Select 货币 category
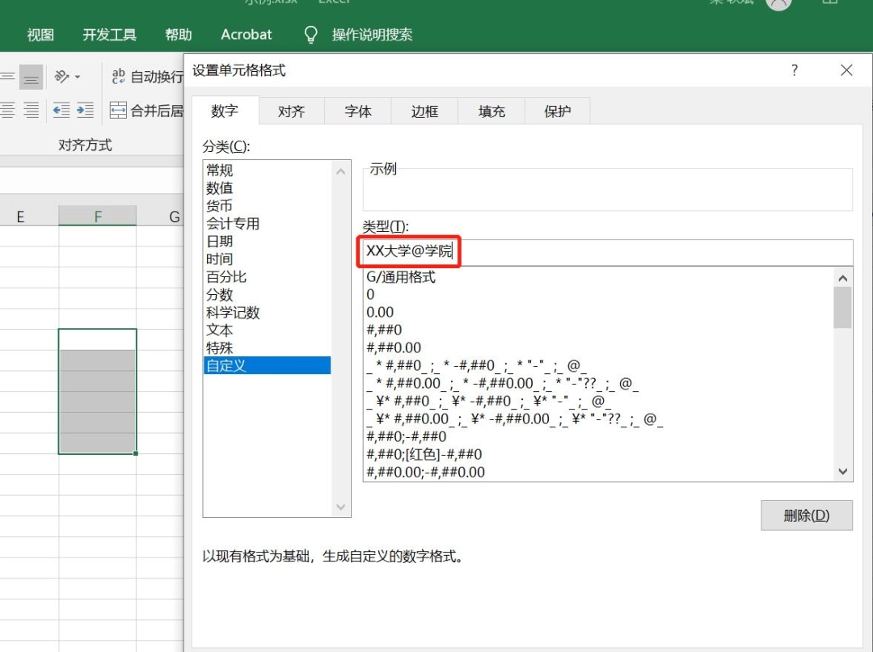 coord(268,206)
